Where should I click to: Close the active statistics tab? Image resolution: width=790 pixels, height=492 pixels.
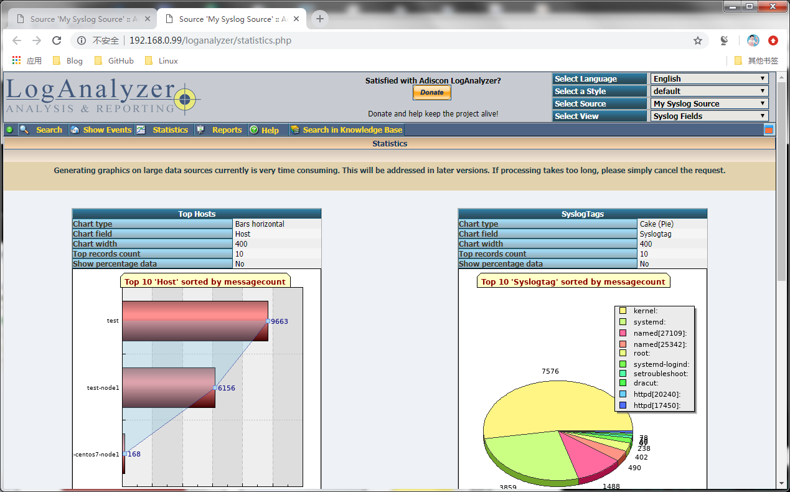296,19
